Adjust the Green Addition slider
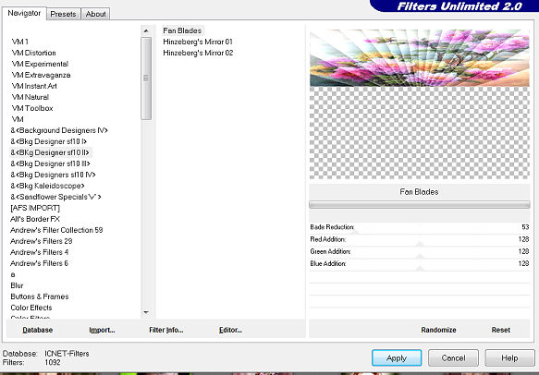Image resolution: width=539 pixels, height=375 pixels. click(420, 256)
